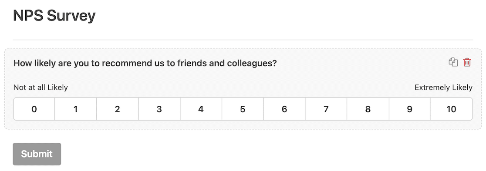The image size is (486, 171).
Task: Click the Not at all Likely label
Action: (x=40, y=87)
